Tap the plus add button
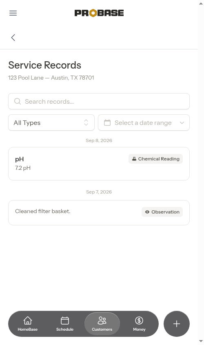Screen dimensions: 204x345 [177, 324]
